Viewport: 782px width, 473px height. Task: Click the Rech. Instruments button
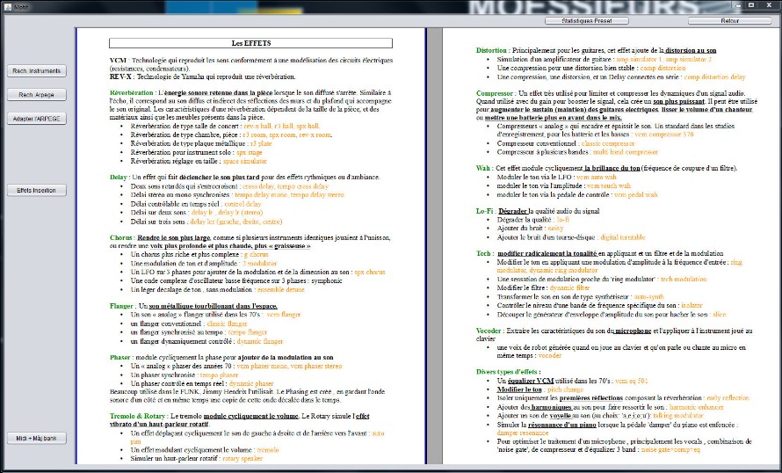(x=36, y=71)
